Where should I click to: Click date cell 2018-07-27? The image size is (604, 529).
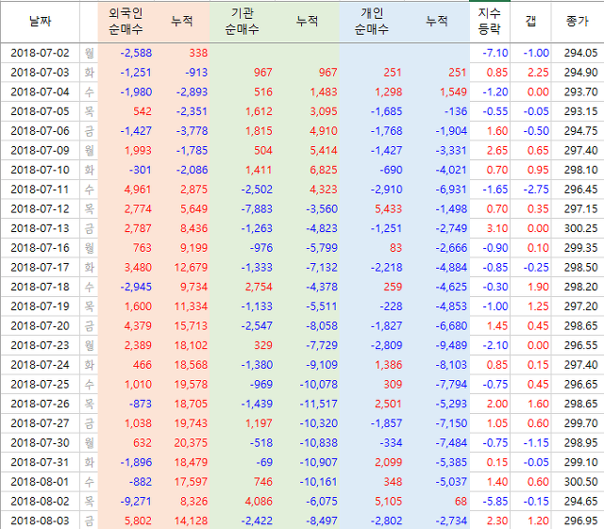pos(40,423)
